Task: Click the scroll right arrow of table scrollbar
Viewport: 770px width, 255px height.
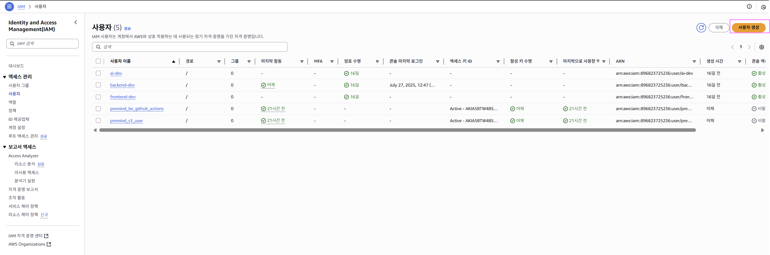Action: pos(762,130)
